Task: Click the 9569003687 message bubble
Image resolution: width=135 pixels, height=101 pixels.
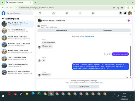Action: [x=46, y=75]
